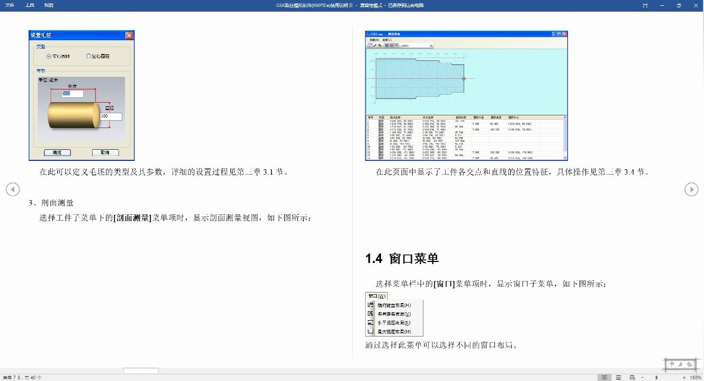Click the section measurement window picture
The width and height of the screenshot is (704, 381).
[466, 95]
